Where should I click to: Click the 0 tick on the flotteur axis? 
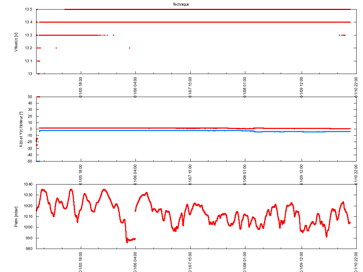31,129
